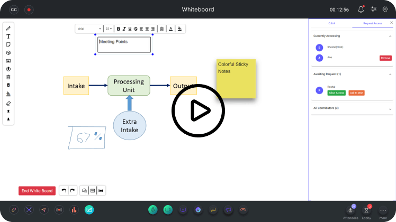Open the emoji reactions button
The image size is (396, 222).
198,210
